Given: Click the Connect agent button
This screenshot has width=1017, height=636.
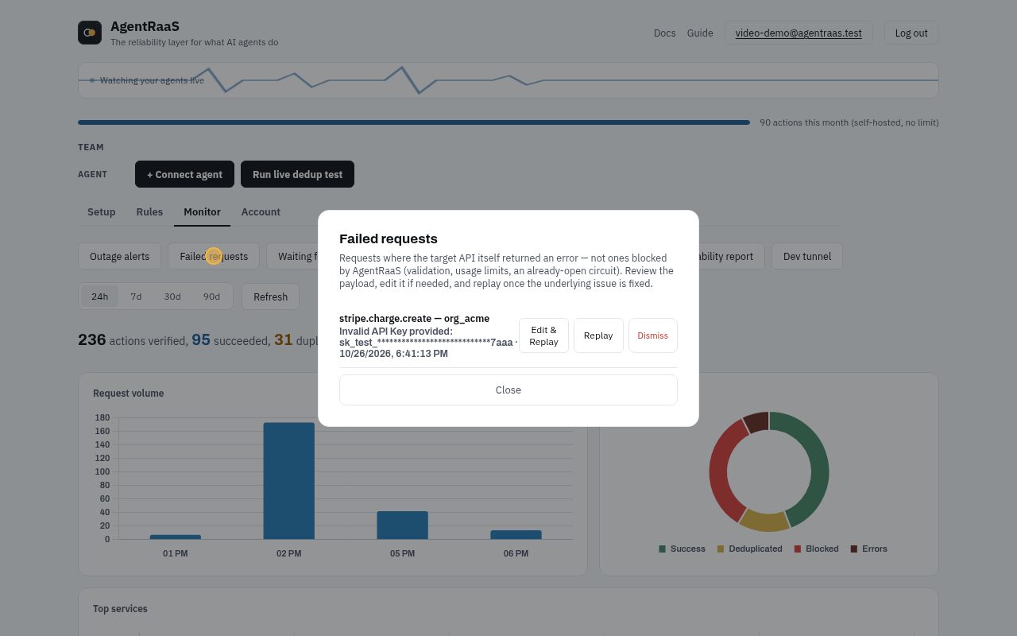Looking at the screenshot, I should point(184,175).
